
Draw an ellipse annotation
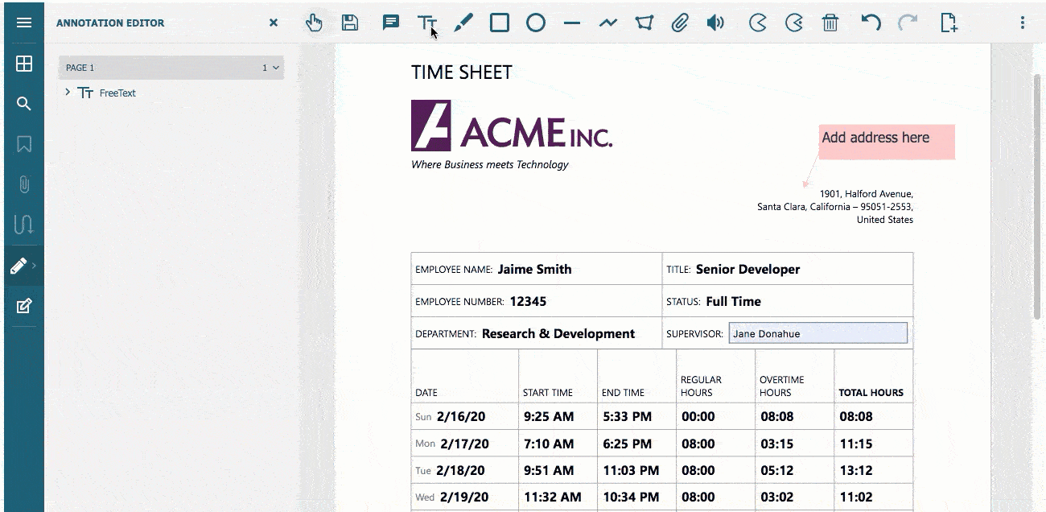(535, 23)
